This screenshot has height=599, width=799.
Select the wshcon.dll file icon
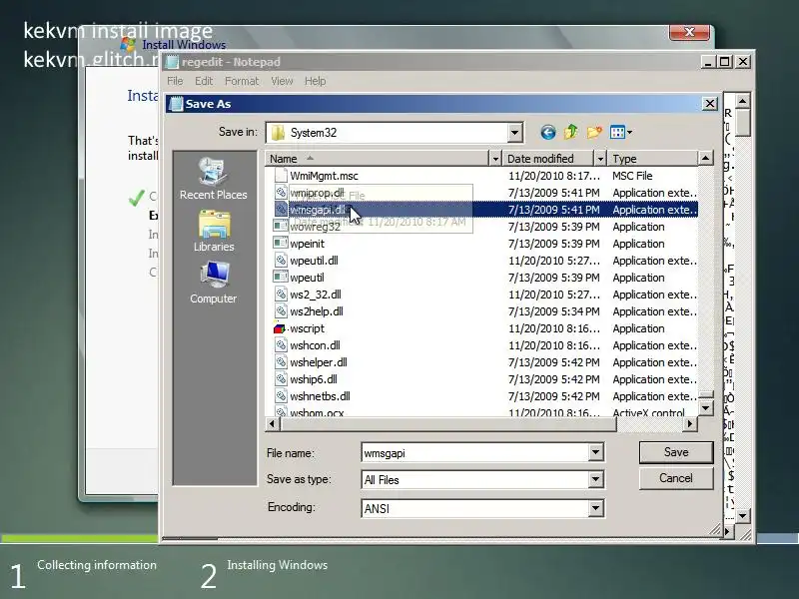pos(281,345)
